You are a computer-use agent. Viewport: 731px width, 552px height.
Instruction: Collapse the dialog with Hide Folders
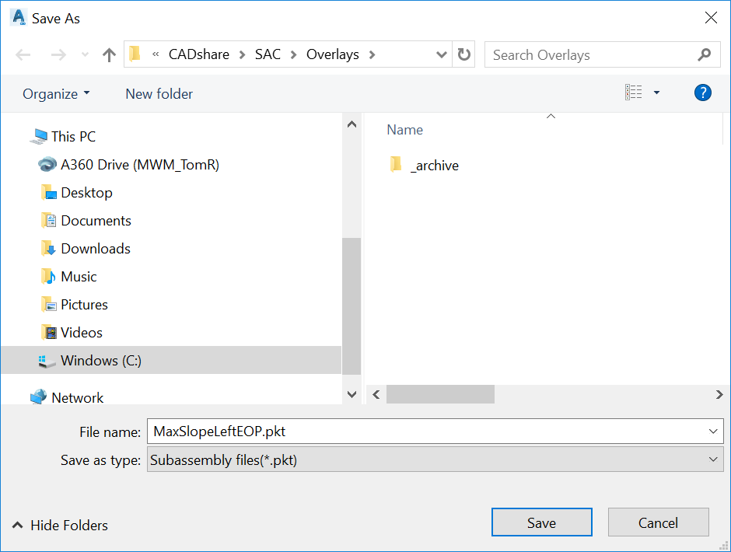click(60, 526)
